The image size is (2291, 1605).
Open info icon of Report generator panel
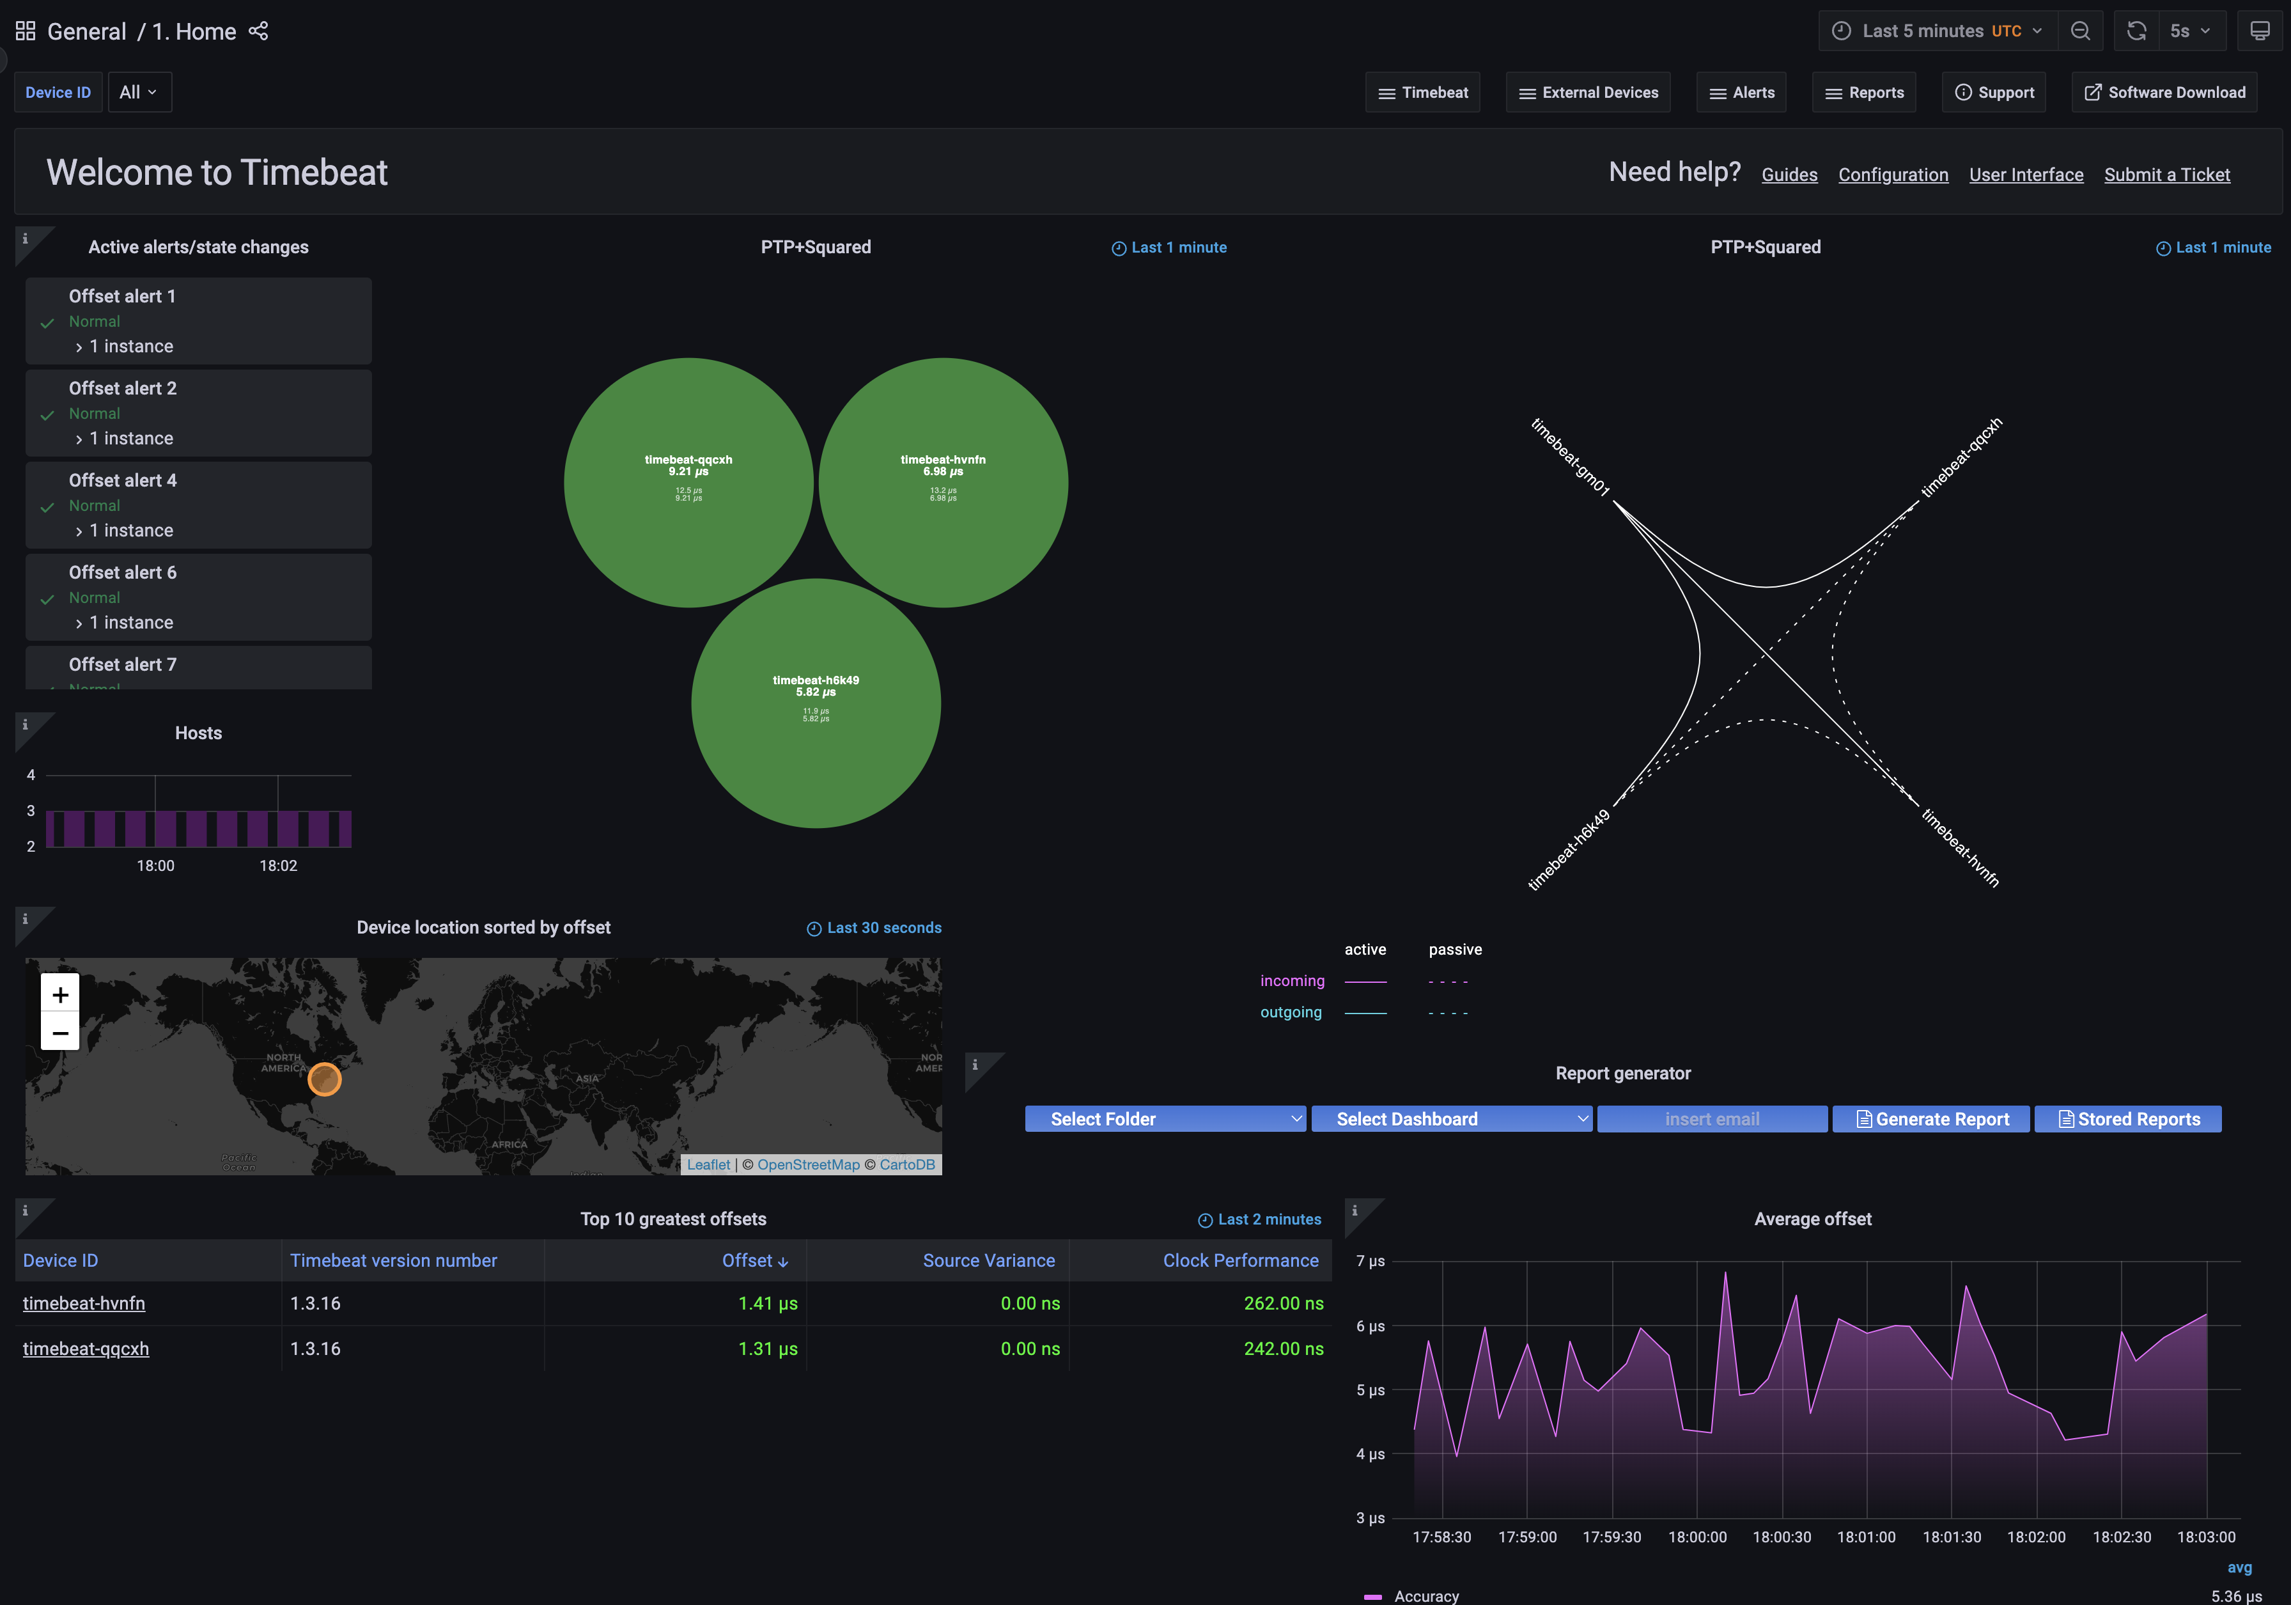975,1065
